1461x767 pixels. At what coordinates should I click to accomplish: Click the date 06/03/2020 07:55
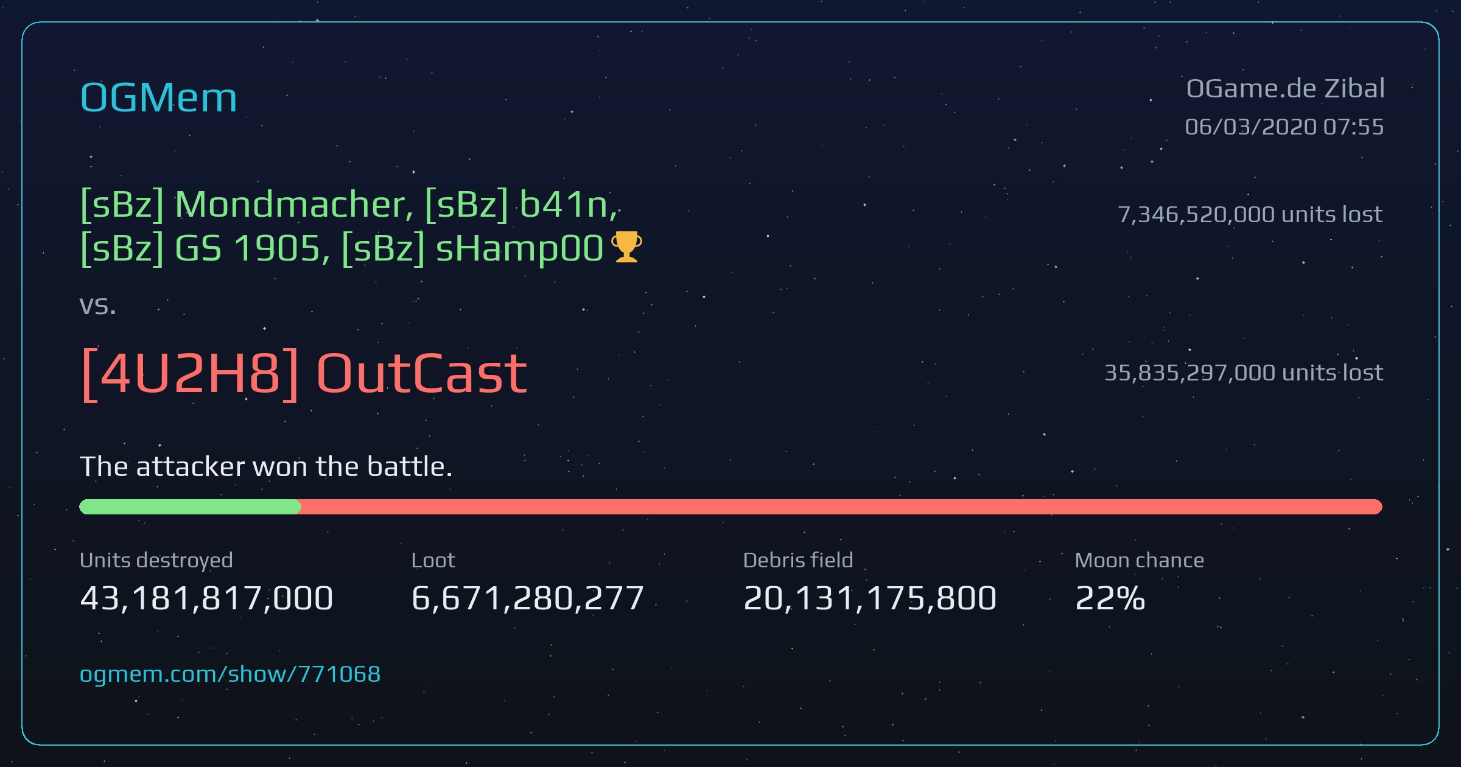point(1284,127)
